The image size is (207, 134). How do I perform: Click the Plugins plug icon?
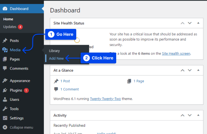(5, 90)
